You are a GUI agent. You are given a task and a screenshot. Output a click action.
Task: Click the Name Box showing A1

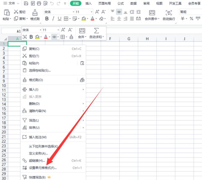(x=11, y=31)
